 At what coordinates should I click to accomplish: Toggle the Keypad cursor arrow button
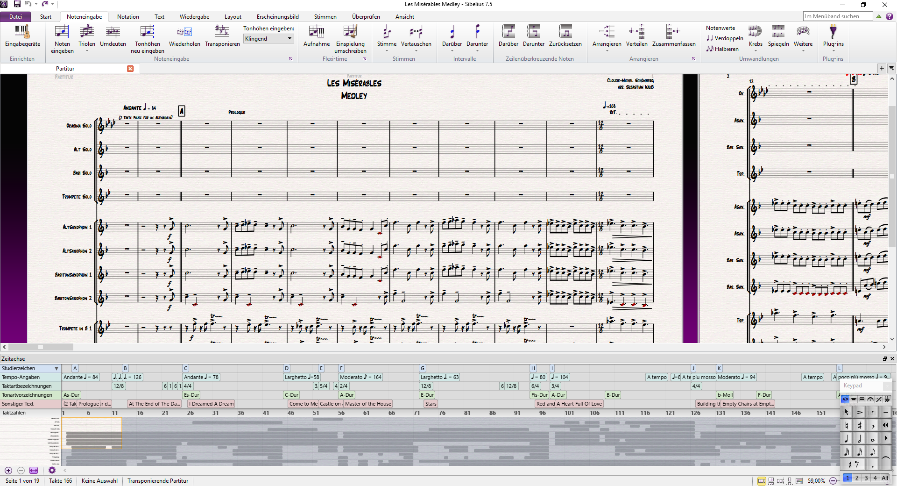click(847, 412)
